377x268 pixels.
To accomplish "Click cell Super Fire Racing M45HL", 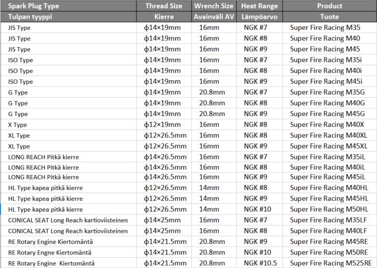I will 330,198.
